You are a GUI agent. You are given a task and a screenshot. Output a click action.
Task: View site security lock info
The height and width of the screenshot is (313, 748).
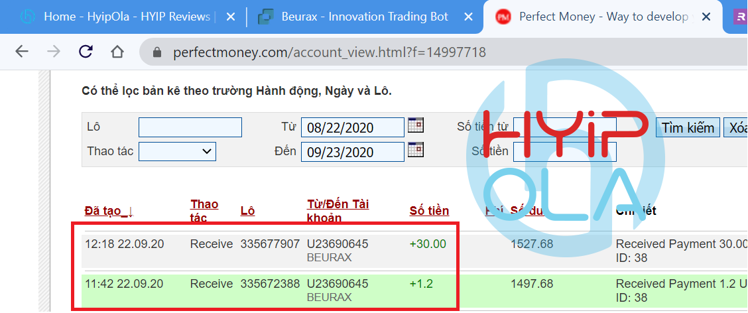[x=157, y=52]
